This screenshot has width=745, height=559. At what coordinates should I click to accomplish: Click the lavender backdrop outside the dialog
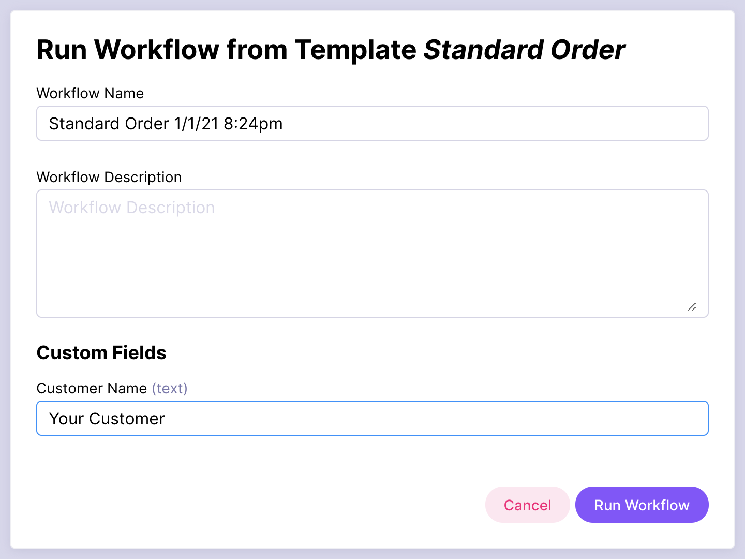(x=5, y=279)
